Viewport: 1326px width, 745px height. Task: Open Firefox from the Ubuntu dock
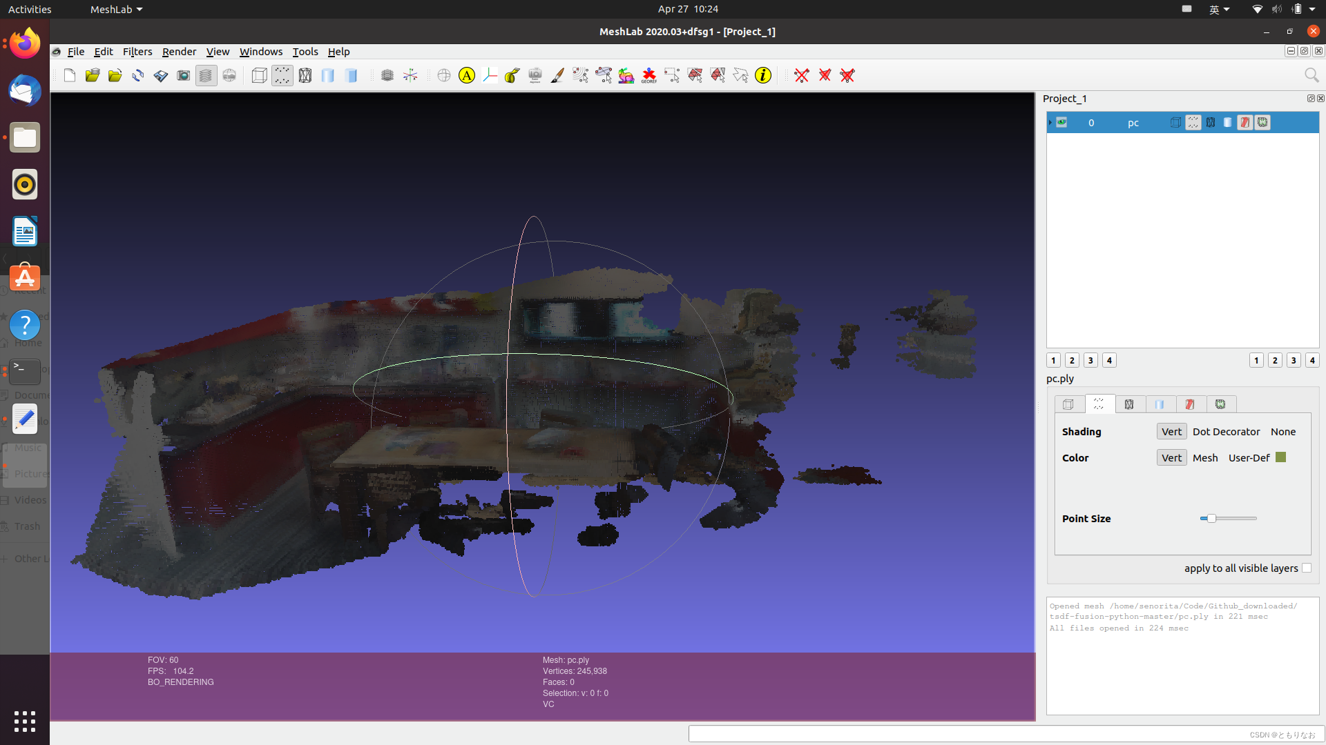(x=25, y=43)
